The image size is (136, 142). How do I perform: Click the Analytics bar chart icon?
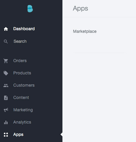(x=6, y=122)
